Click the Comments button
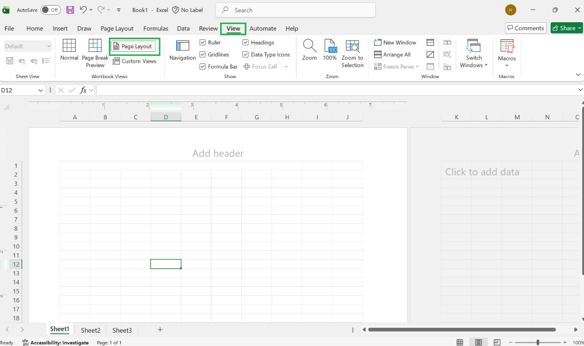 (525, 28)
